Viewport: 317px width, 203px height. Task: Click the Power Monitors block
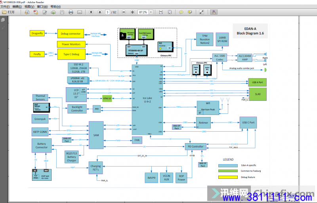(x=71, y=44)
